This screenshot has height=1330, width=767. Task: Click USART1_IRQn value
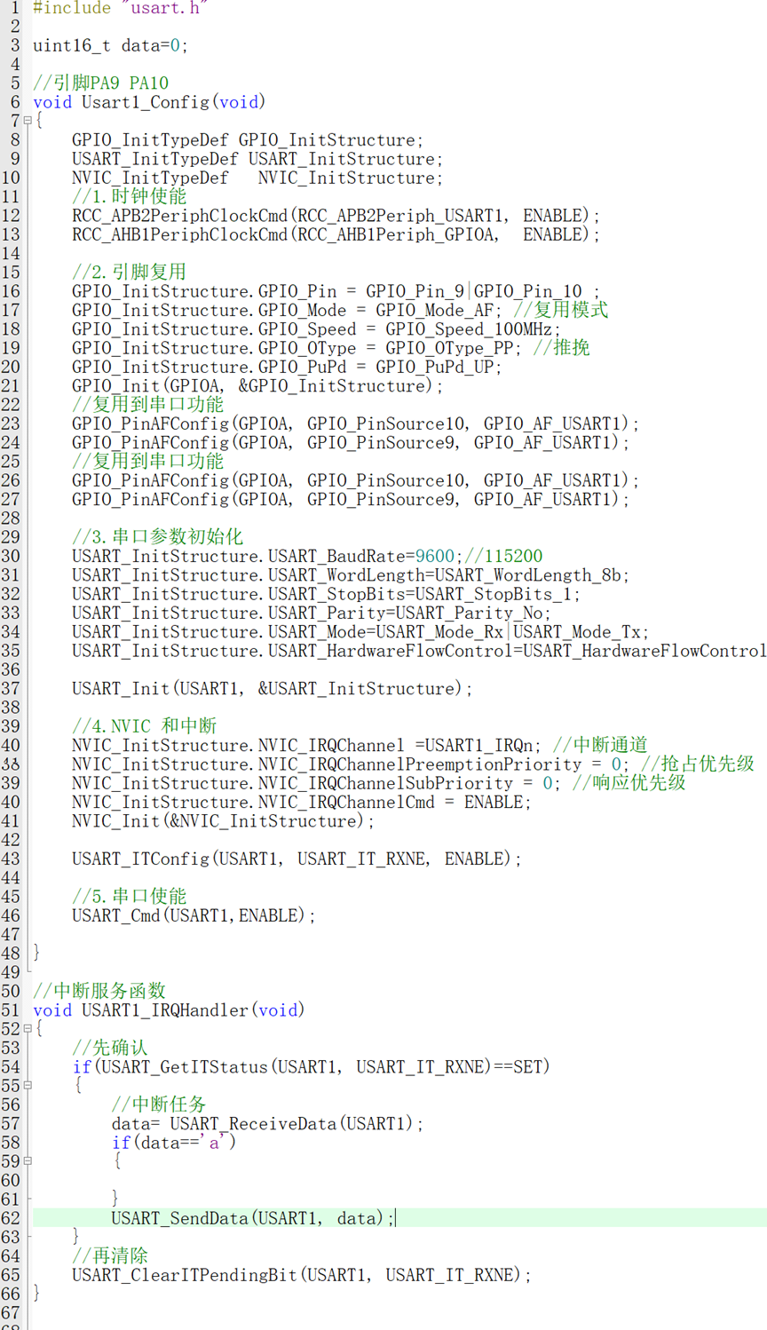(478, 745)
